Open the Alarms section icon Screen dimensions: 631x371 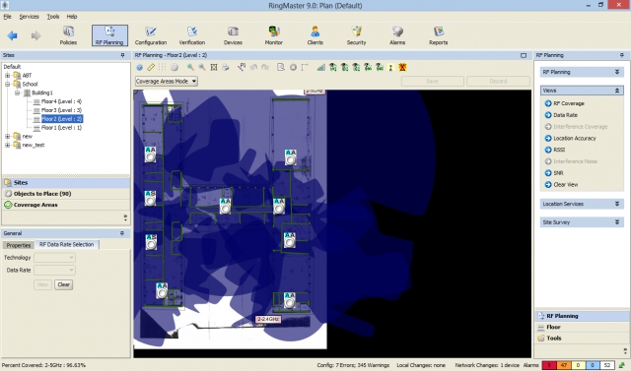tap(397, 35)
